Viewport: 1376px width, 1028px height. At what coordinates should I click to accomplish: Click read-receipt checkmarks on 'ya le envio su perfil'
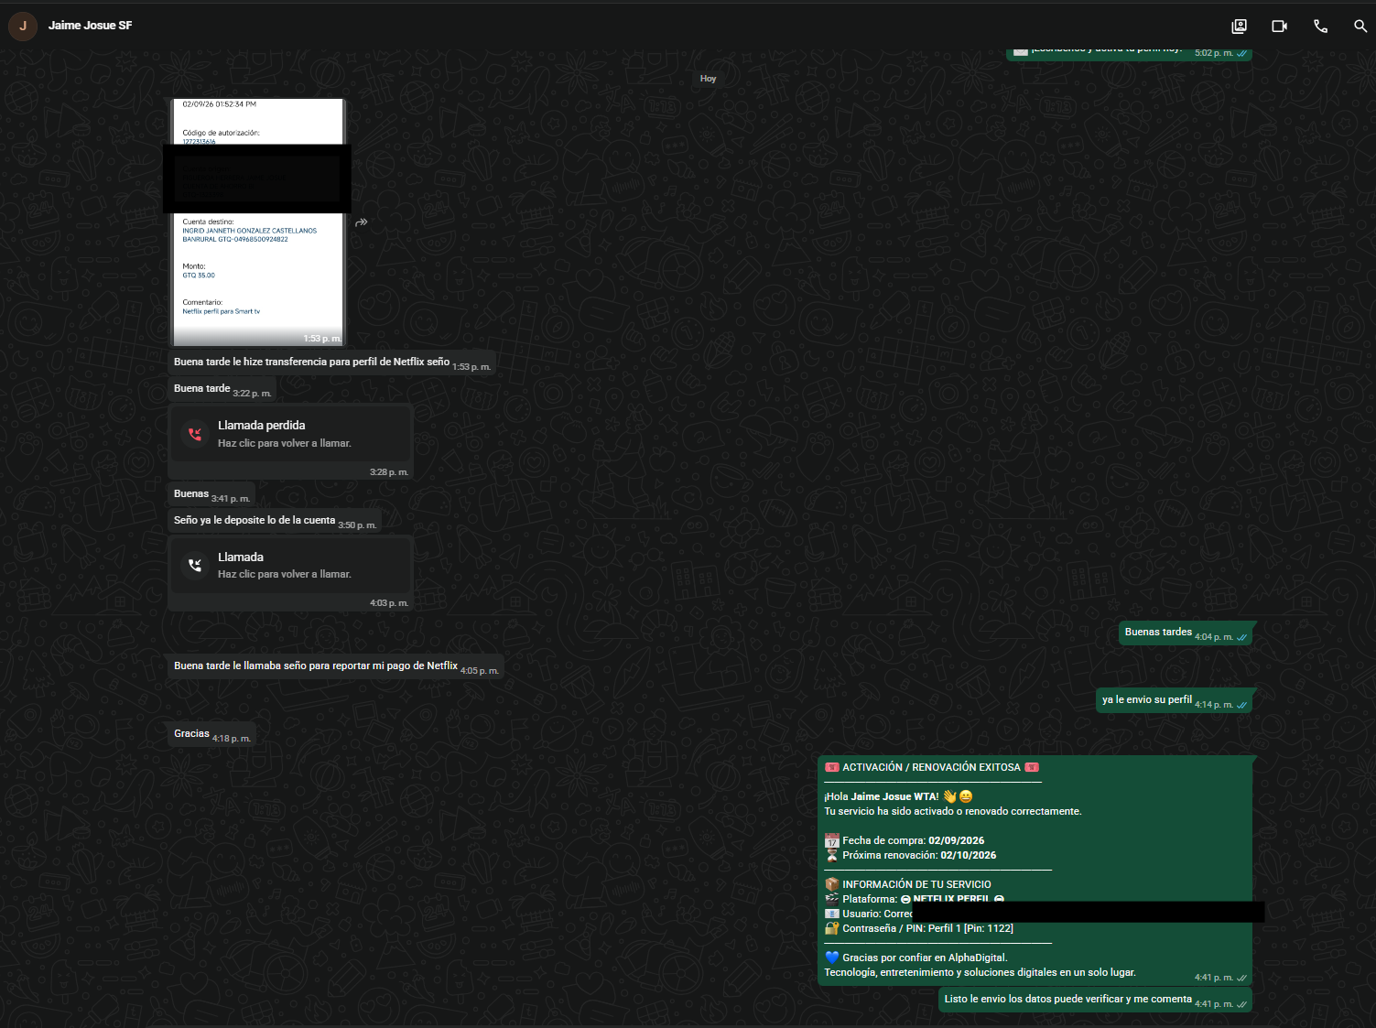click(x=1241, y=705)
